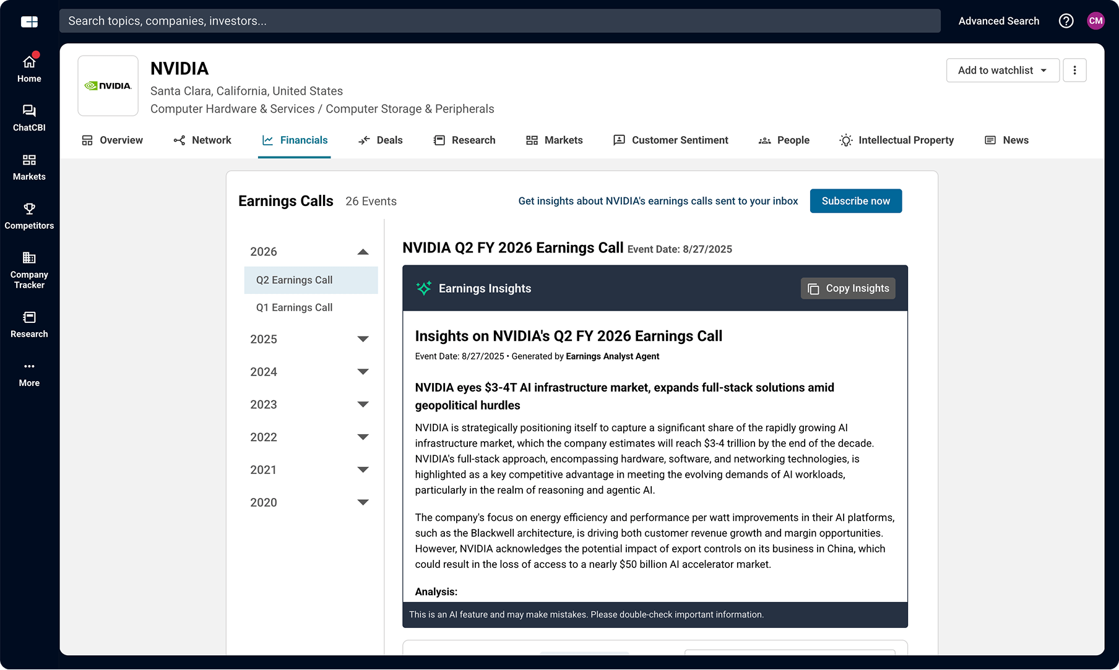Screen dimensions: 1119x670
Task: Click the Subscribe now button
Action: [855, 201]
